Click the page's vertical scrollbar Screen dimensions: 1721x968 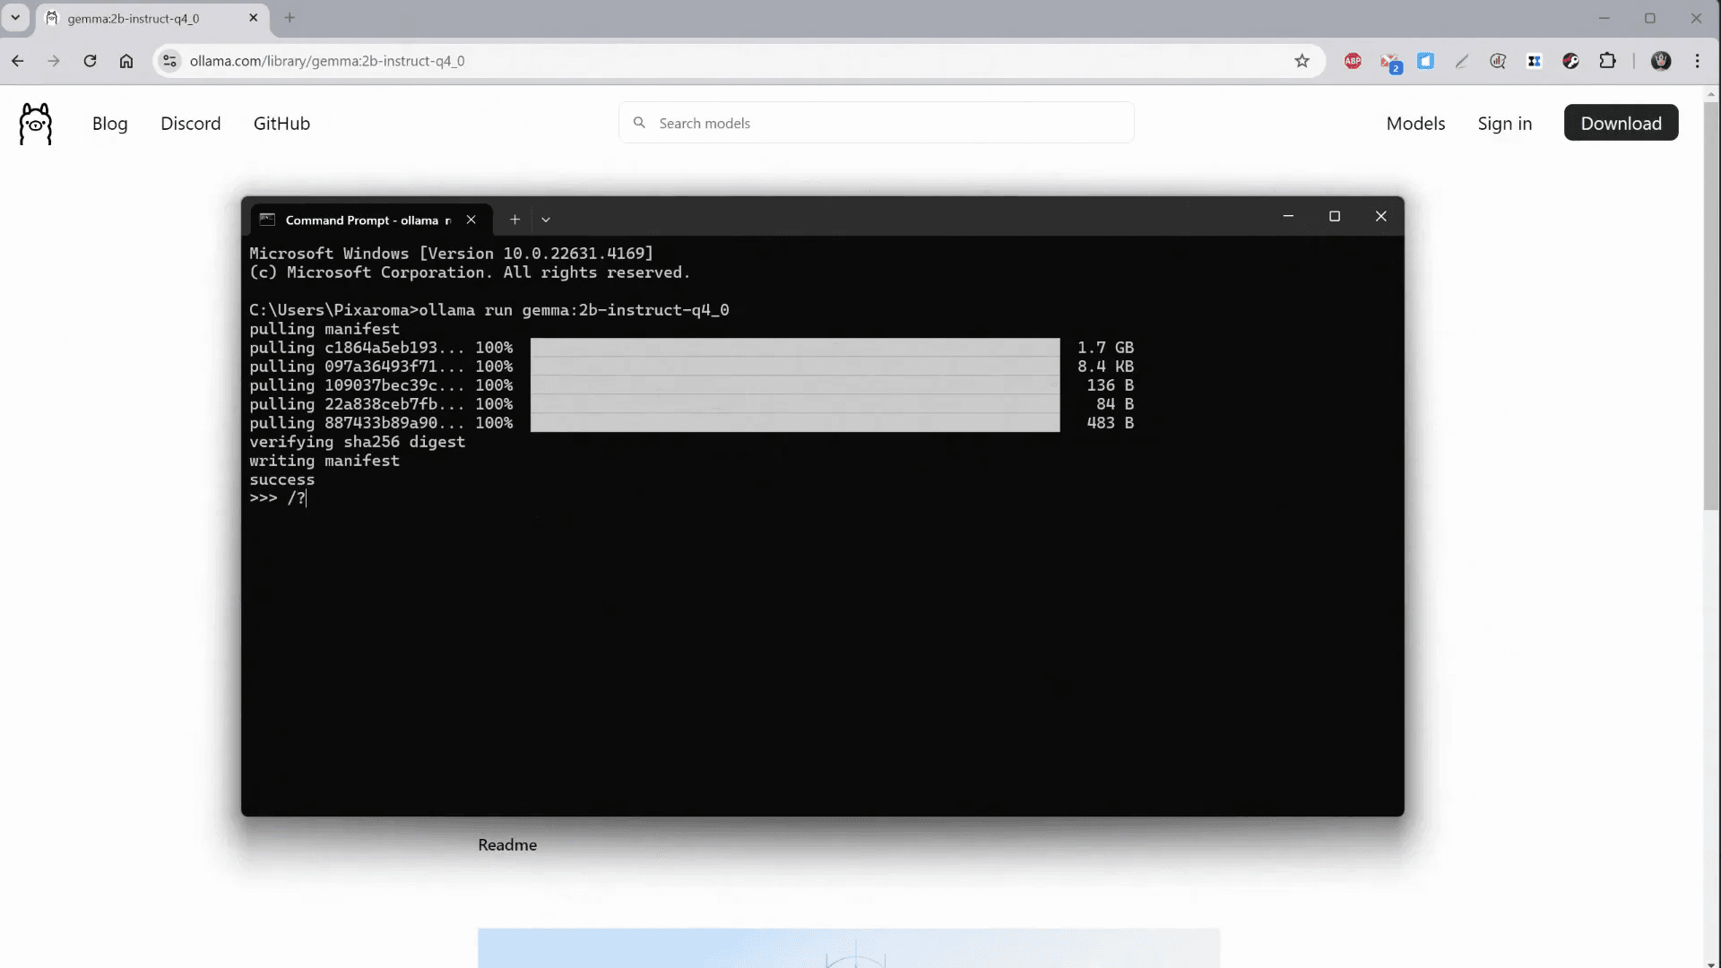pyautogui.click(x=1711, y=305)
